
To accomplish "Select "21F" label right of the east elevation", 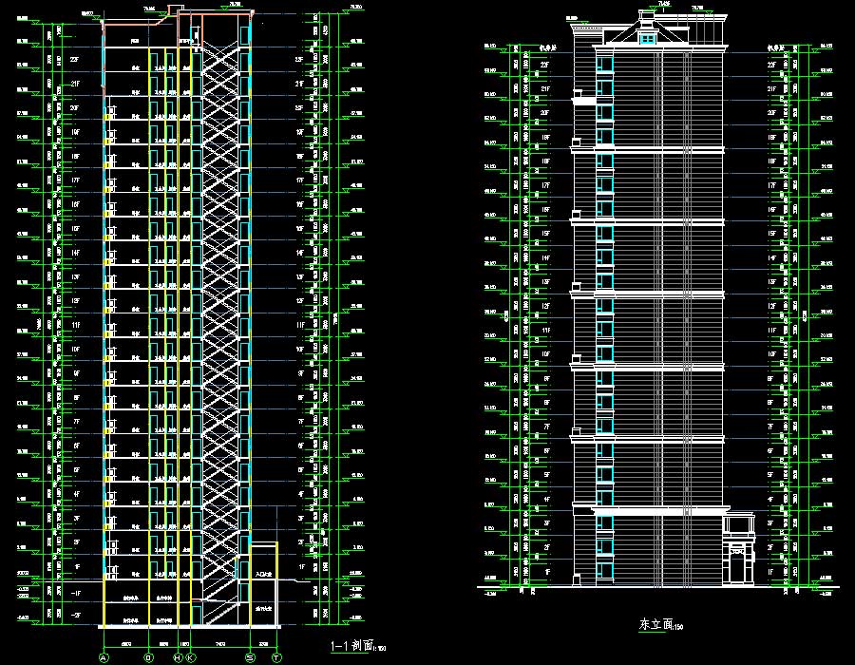I will [771, 89].
